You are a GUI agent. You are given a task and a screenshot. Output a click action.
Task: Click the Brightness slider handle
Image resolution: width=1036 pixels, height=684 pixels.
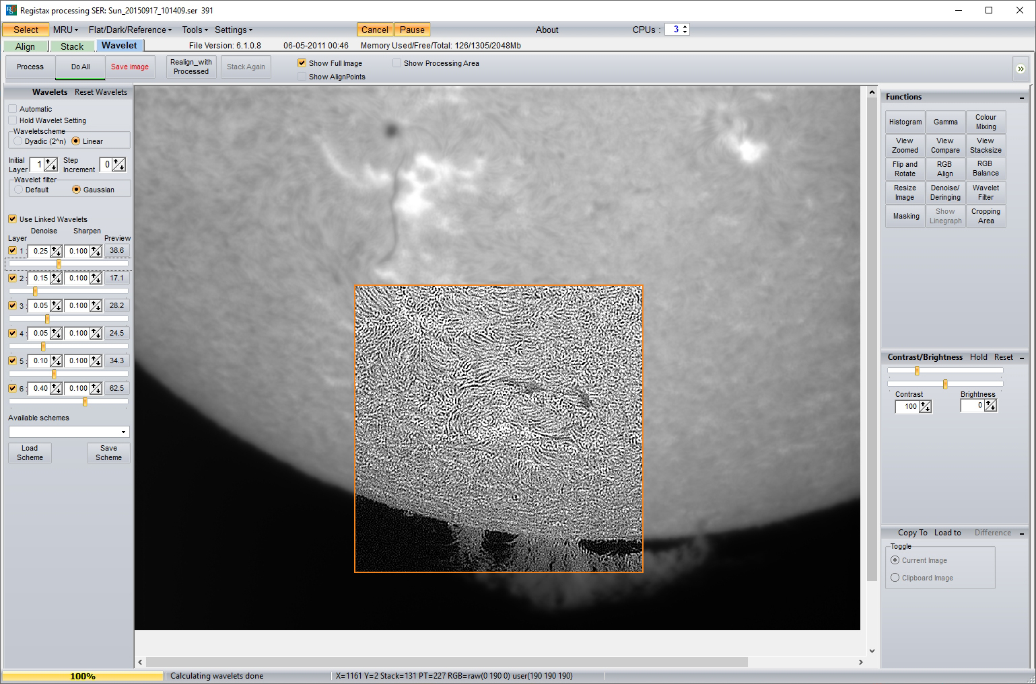(945, 384)
